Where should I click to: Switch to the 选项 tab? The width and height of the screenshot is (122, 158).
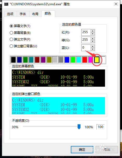click(x=10, y=14)
